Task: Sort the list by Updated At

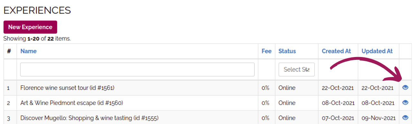Action: click(377, 51)
